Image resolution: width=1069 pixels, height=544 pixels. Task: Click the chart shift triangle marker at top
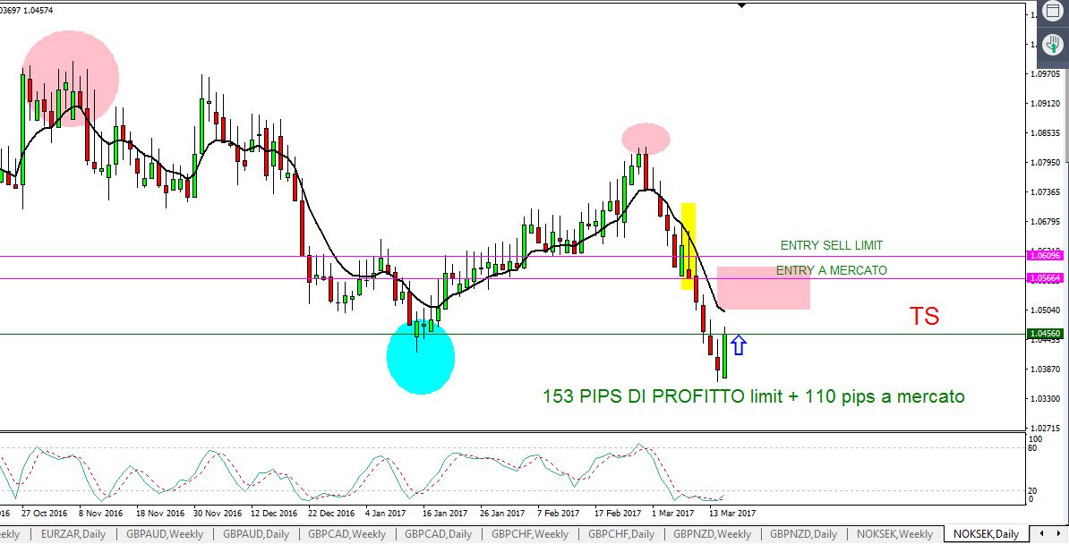tap(741, 5)
